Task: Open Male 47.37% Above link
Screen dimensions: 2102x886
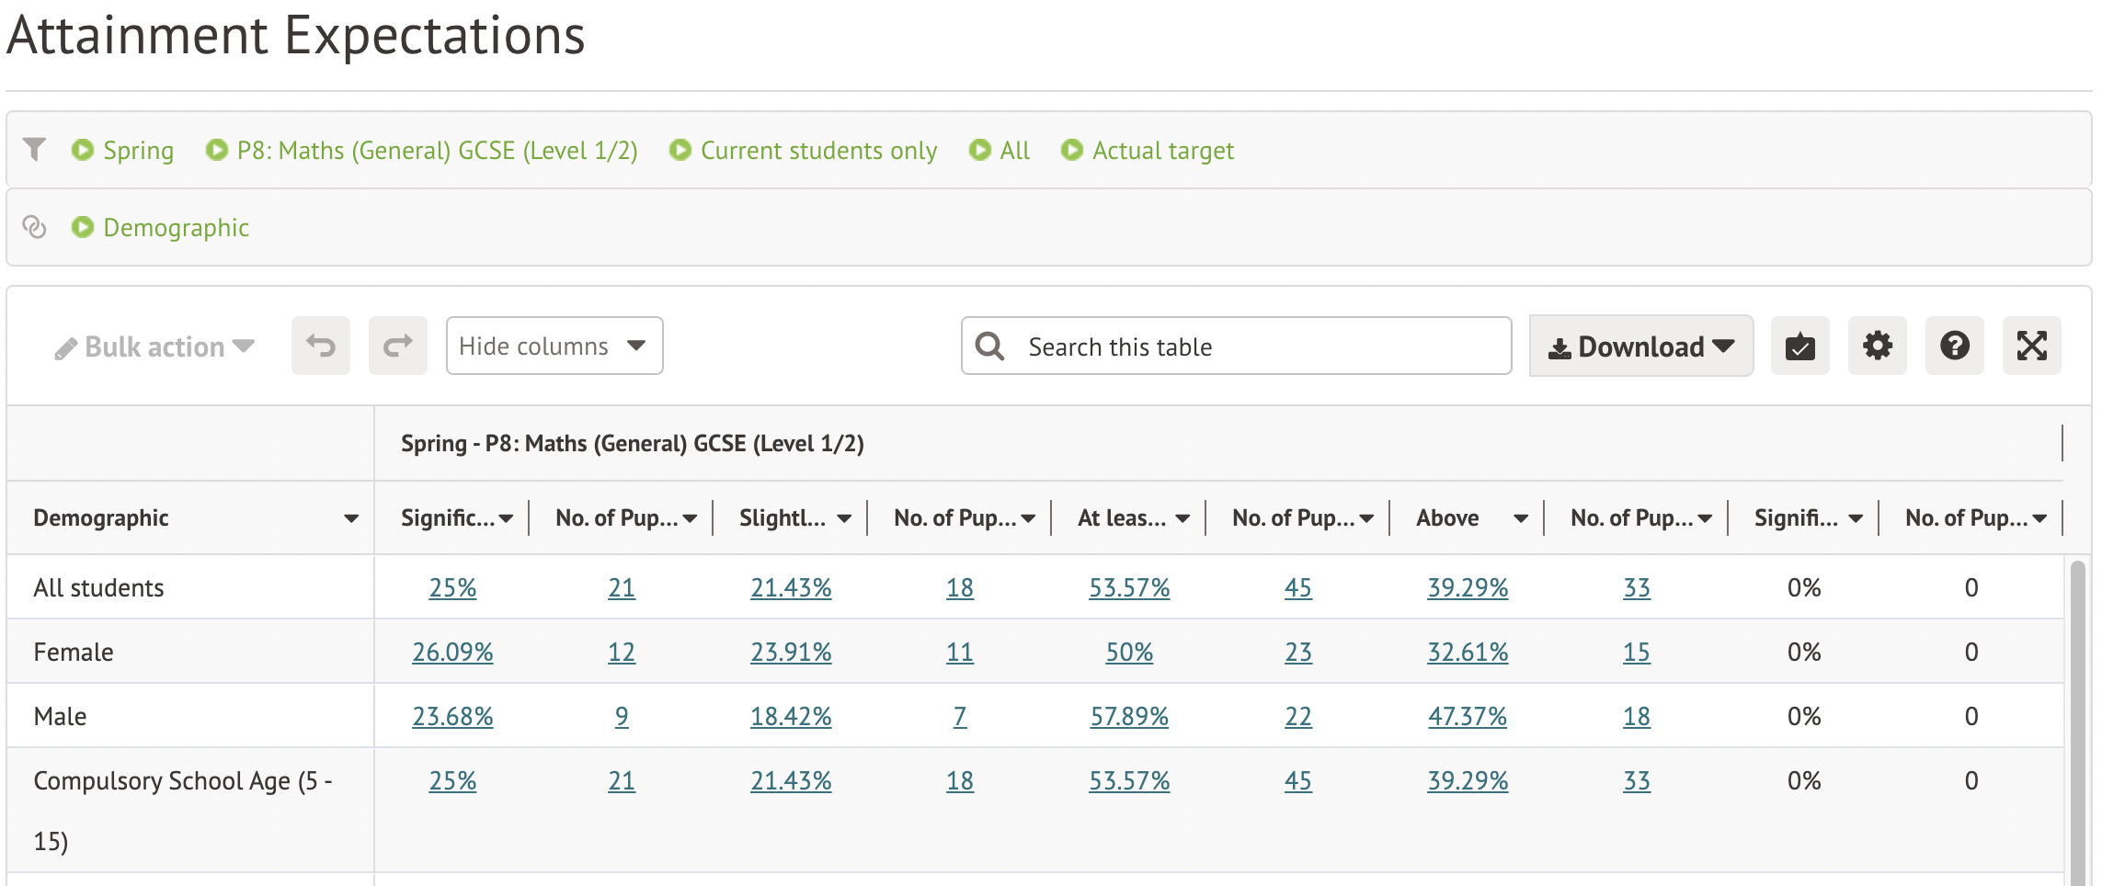Action: (1467, 717)
